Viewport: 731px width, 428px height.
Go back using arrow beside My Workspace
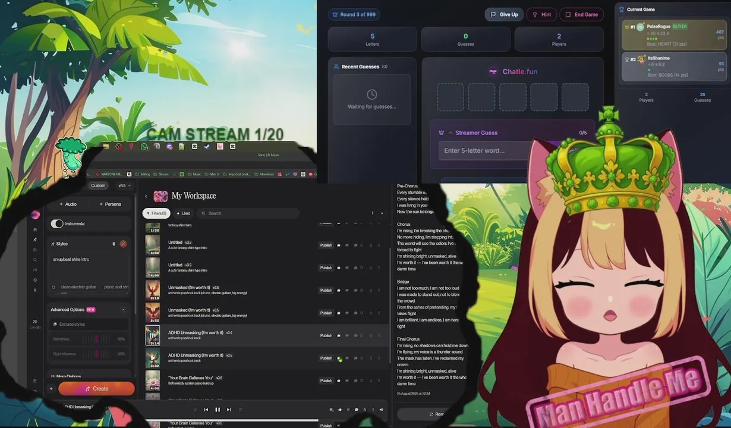tap(146, 196)
